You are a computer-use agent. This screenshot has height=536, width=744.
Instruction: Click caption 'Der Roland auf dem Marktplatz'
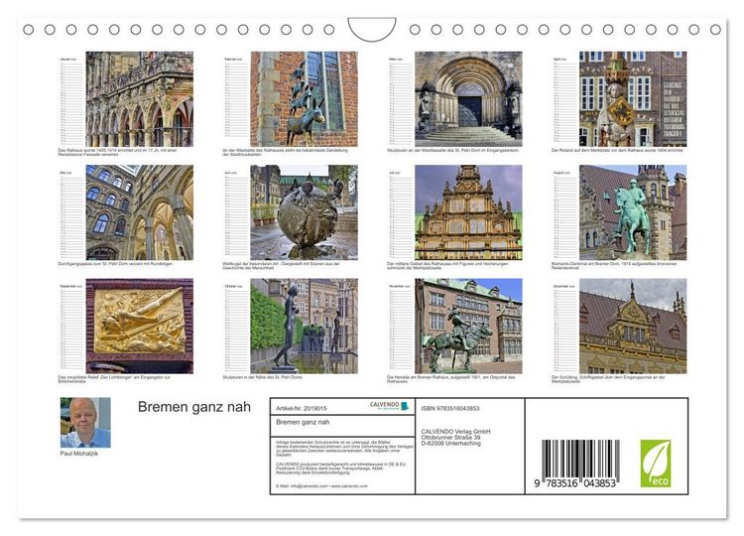617,150
